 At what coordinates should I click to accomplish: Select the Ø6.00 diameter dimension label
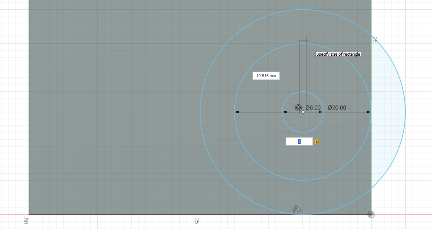click(313, 108)
